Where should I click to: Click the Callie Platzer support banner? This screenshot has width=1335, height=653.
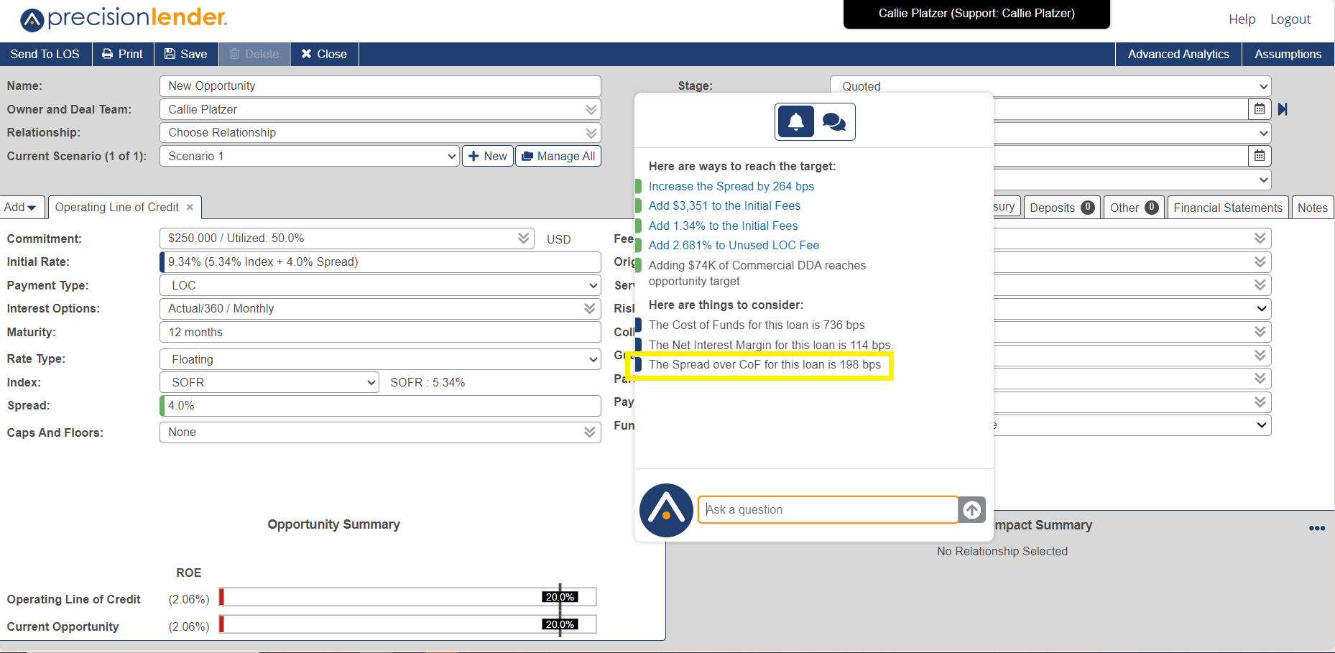[976, 14]
